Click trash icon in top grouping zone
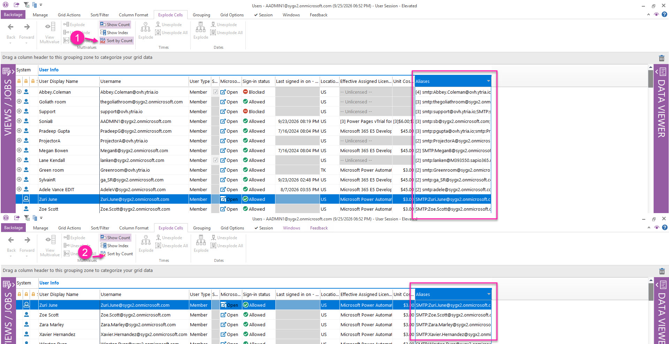Image resolution: width=669 pixels, height=344 pixels. [x=661, y=58]
